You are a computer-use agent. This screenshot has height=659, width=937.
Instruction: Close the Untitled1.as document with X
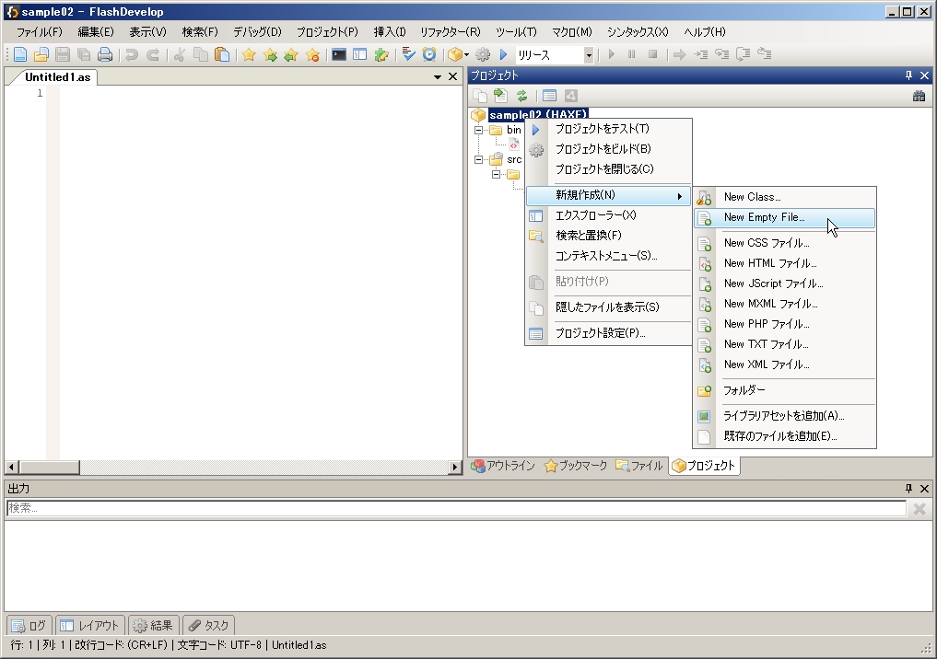coord(453,76)
